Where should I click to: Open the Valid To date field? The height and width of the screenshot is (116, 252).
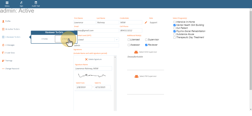click(102, 87)
